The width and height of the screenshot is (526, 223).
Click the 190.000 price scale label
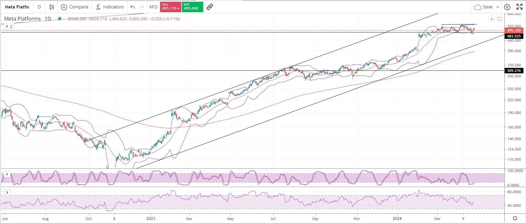(514, 113)
